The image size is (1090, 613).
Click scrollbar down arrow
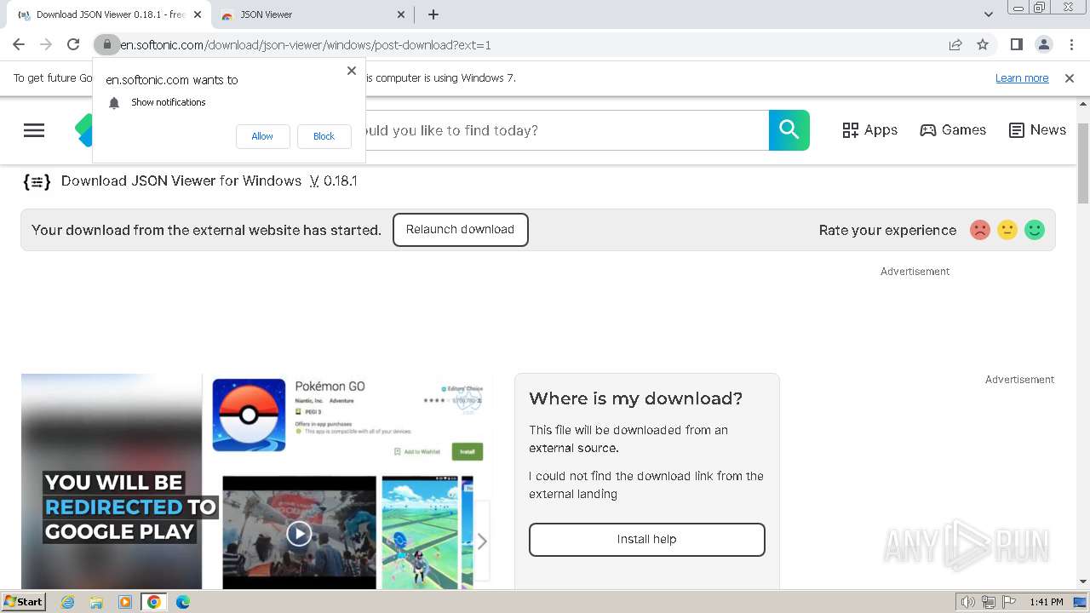pyautogui.click(x=1083, y=581)
